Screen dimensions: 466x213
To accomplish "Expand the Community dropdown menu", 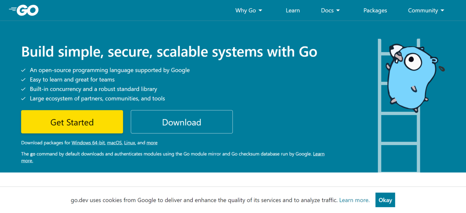I will [x=426, y=10].
